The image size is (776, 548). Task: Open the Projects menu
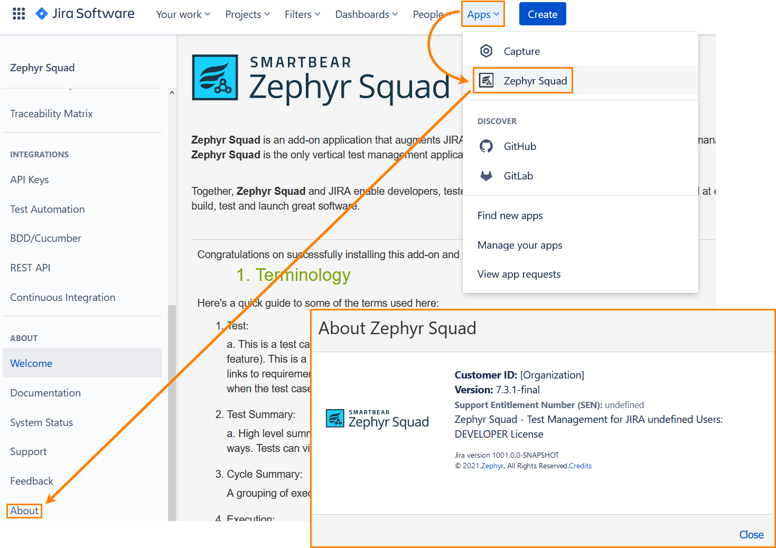coord(246,14)
